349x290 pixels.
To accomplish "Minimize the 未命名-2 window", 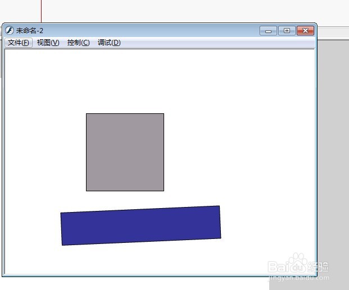I will pos(268,31).
